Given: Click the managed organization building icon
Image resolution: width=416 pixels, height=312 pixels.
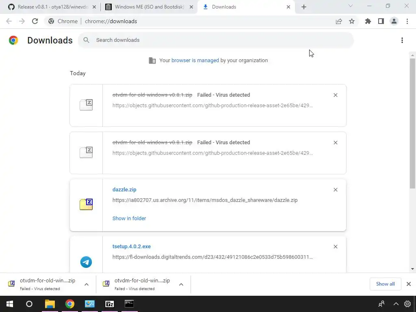Looking at the screenshot, I should point(152,61).
